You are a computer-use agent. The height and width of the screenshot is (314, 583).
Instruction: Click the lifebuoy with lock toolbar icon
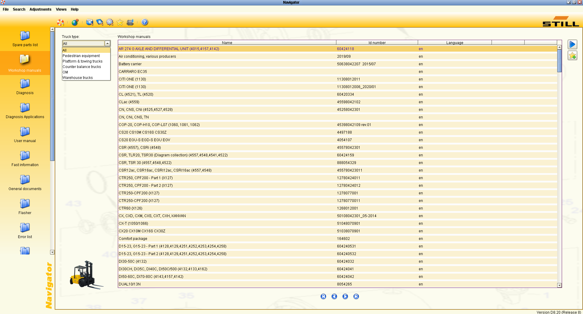point(60,22)
